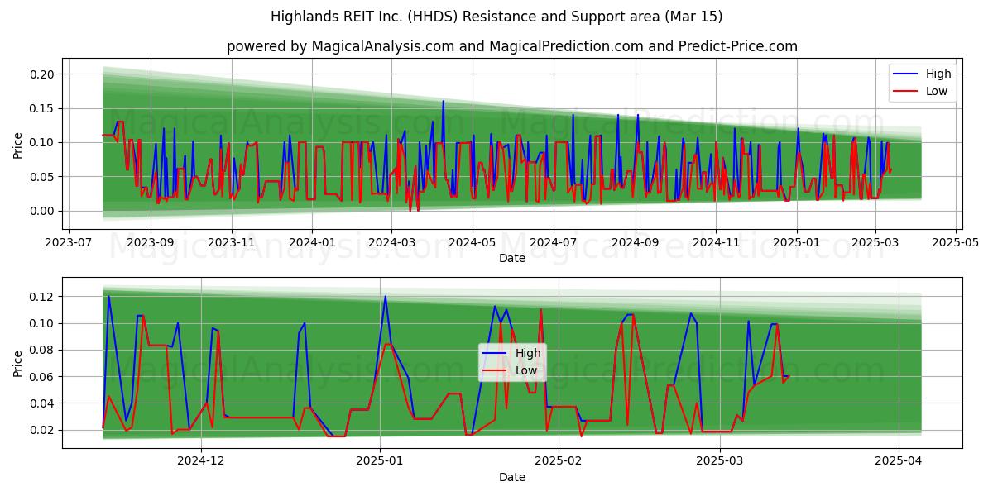Screen dimensions: 993x496
Task: Click the '2024-09' tick label
Action: (x=636, y=243)
